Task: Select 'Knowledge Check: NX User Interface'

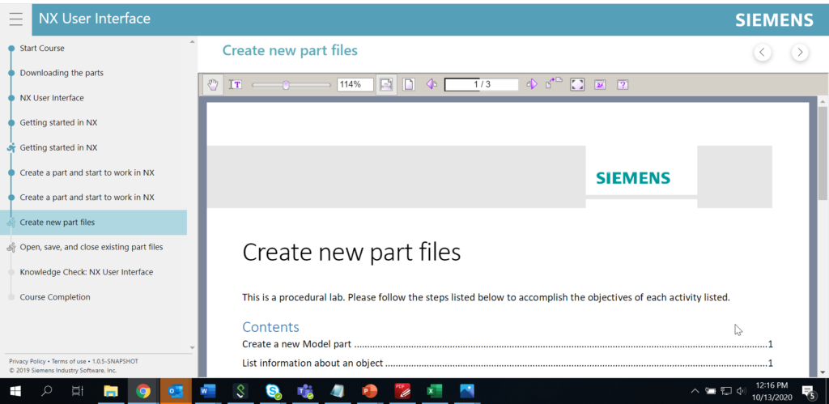Action: click(87, 272)
